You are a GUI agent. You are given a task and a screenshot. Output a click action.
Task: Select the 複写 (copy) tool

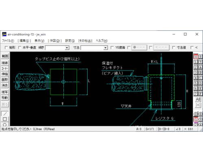pyautogui.click(x=5, y=92)
